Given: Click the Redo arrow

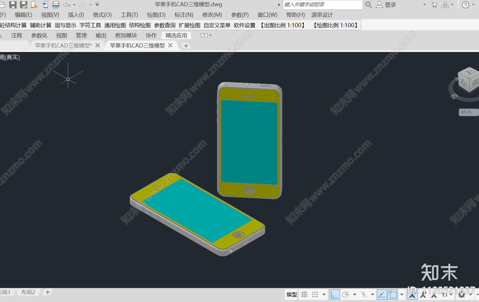Looking at the screenshot, I should click(x=83, y=5).
